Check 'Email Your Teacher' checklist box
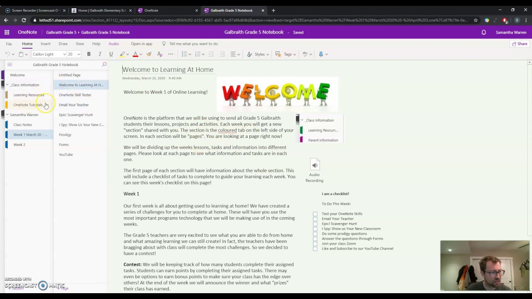Screen dimensions: 532x299 coord(315,219)
